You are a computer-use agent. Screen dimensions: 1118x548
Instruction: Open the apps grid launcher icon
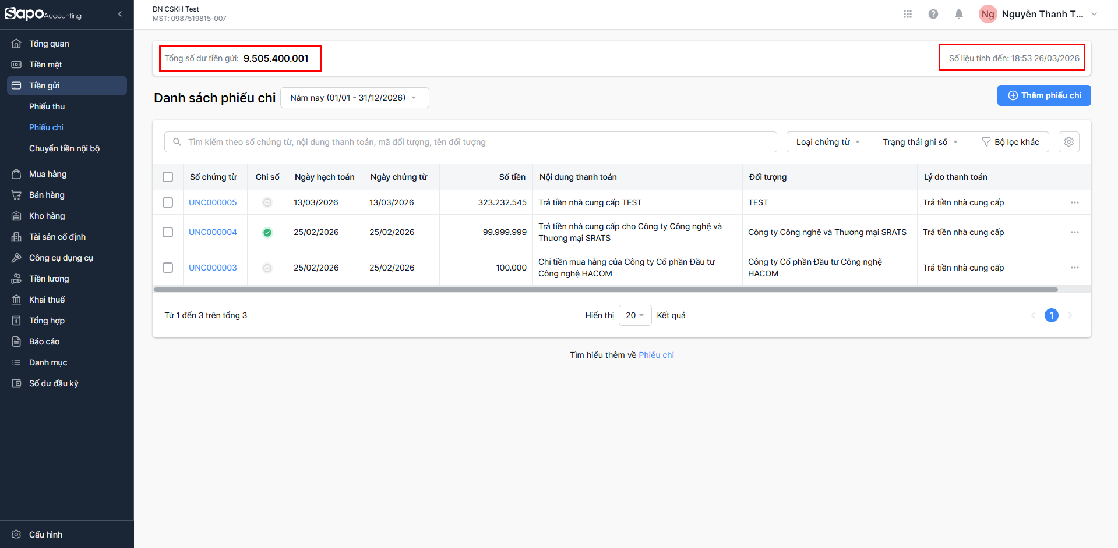907,14
